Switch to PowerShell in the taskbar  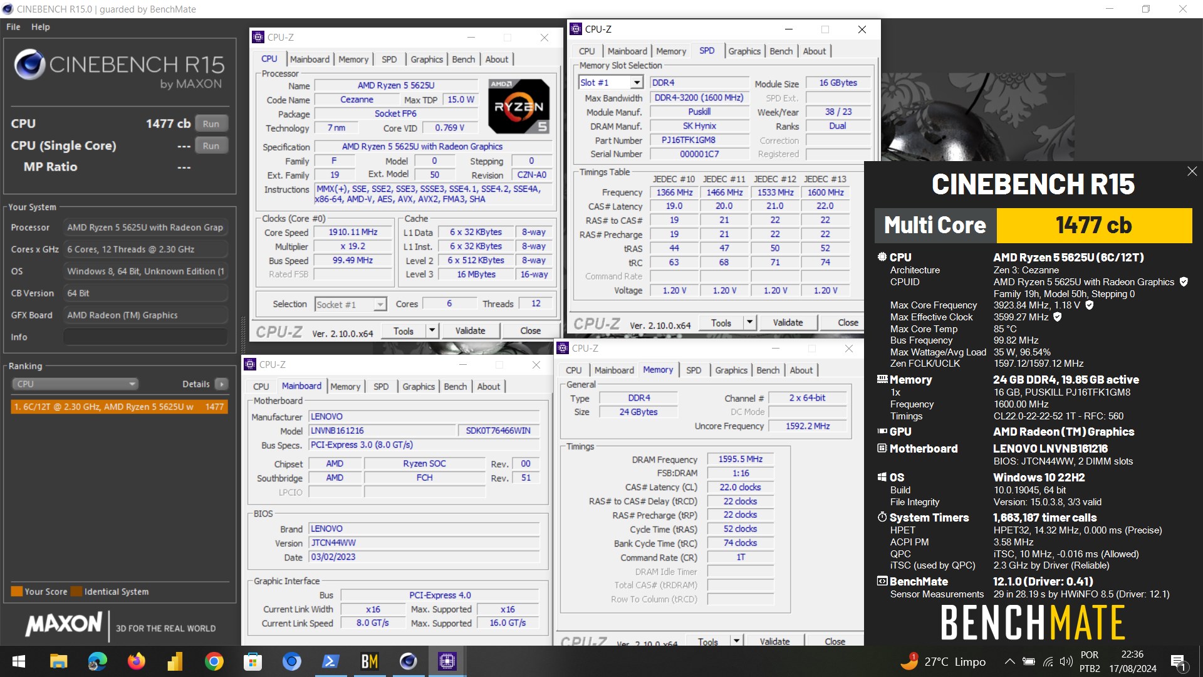[330, 661]
